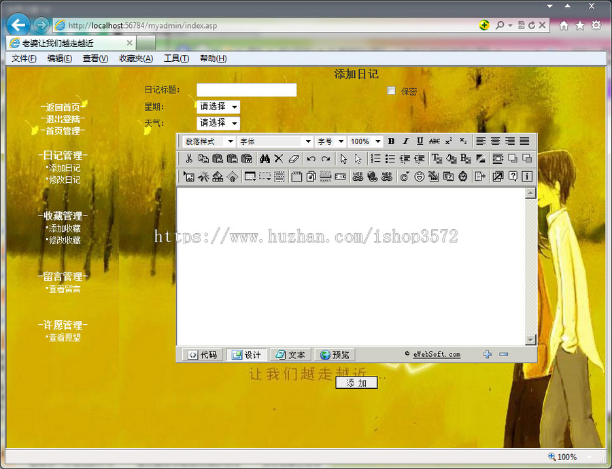Click the 添 加 submit button
The width and height of the screenshot is (612, 469).
coord(356,383)
